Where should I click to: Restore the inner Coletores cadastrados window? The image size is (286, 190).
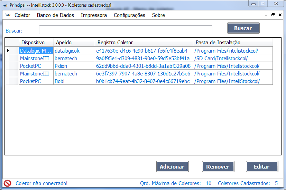click(x=273, y=15)
